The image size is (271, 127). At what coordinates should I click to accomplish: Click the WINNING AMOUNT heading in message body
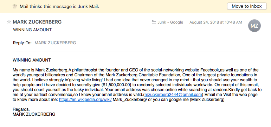tap(32, 60)
